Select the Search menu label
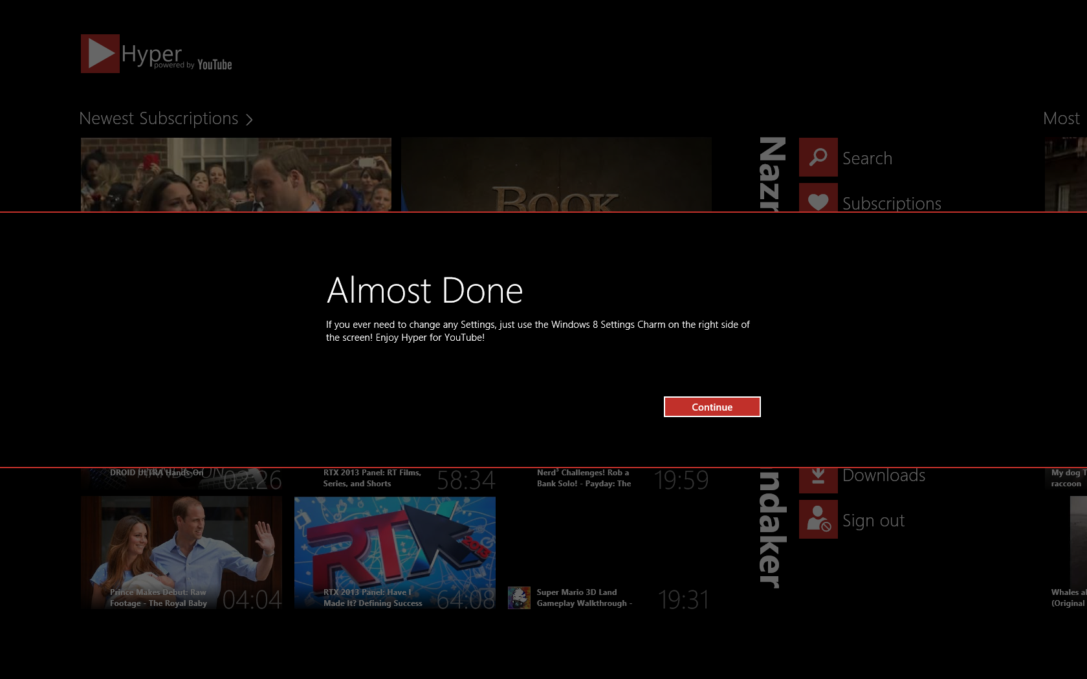 coord(867,158)
